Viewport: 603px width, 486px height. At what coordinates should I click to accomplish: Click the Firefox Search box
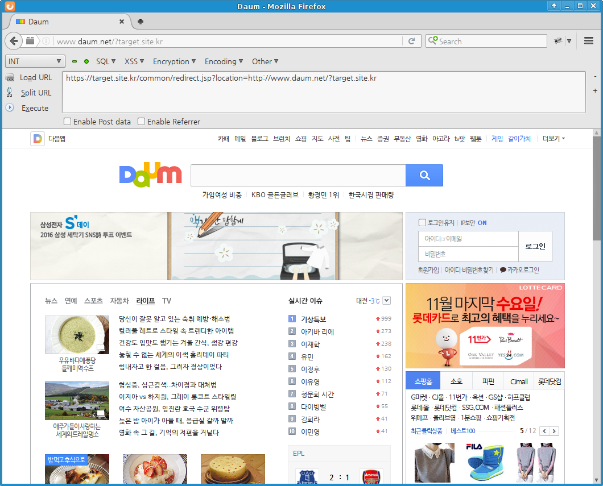tap(486, 41)
